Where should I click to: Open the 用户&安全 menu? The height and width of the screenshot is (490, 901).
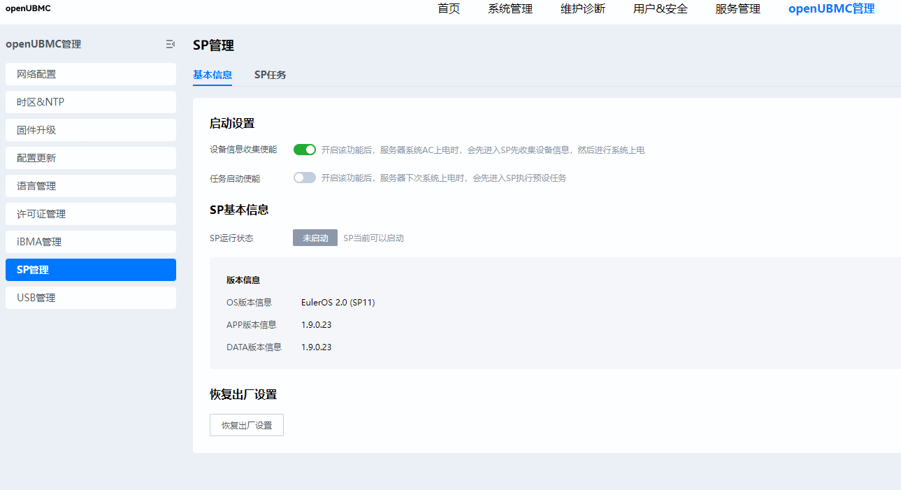coord(661,9)
